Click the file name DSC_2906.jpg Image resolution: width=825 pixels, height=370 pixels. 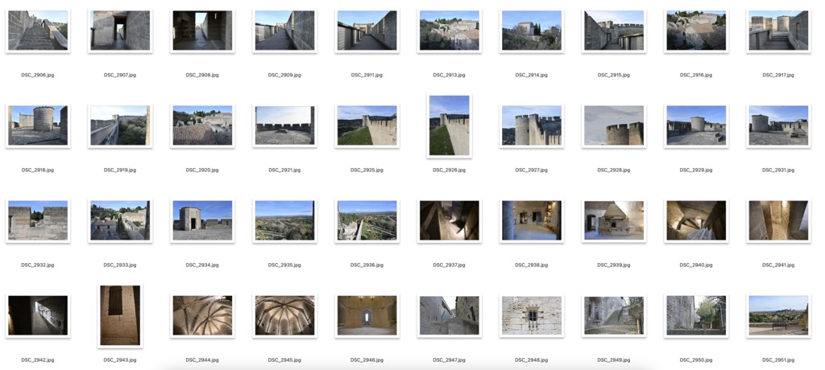(x=37, y=75)
